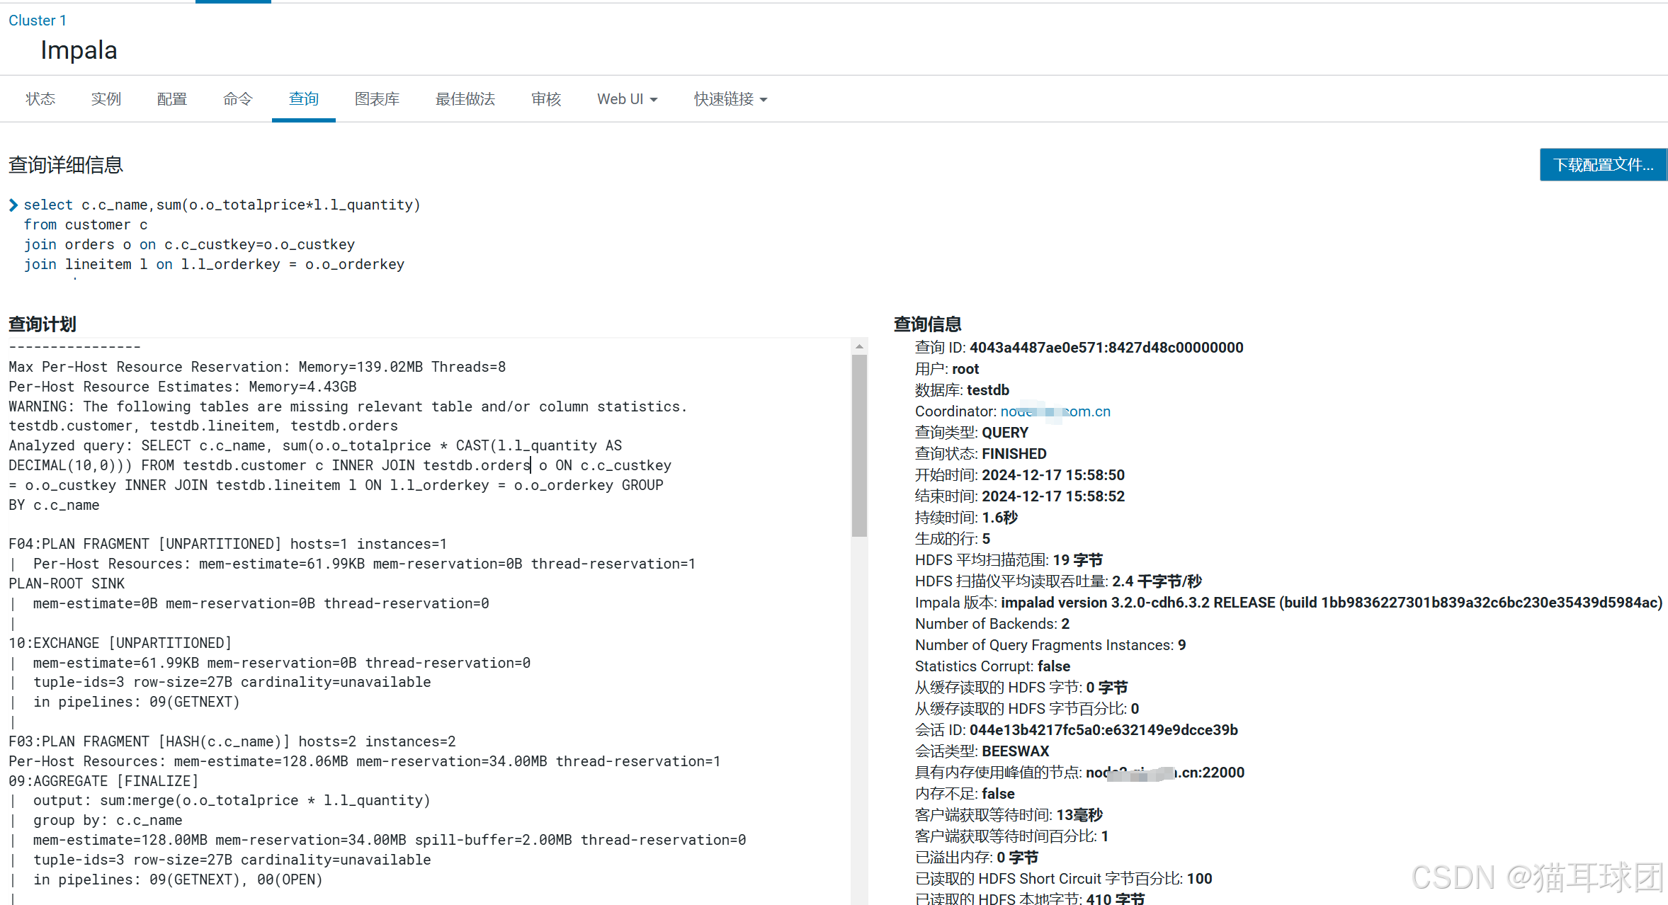Viewport: 1668px width, 905px height.
Task: Open the Cluster 1 breadcrumb link
Action: (38, 21)
